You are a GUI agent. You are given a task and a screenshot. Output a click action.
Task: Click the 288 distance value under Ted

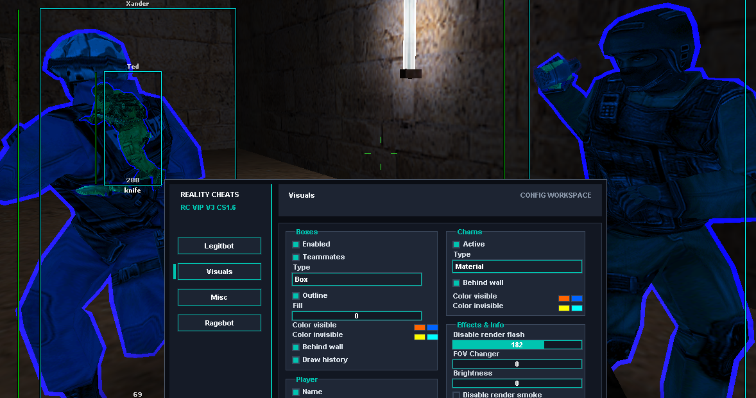tap(133, 180)
